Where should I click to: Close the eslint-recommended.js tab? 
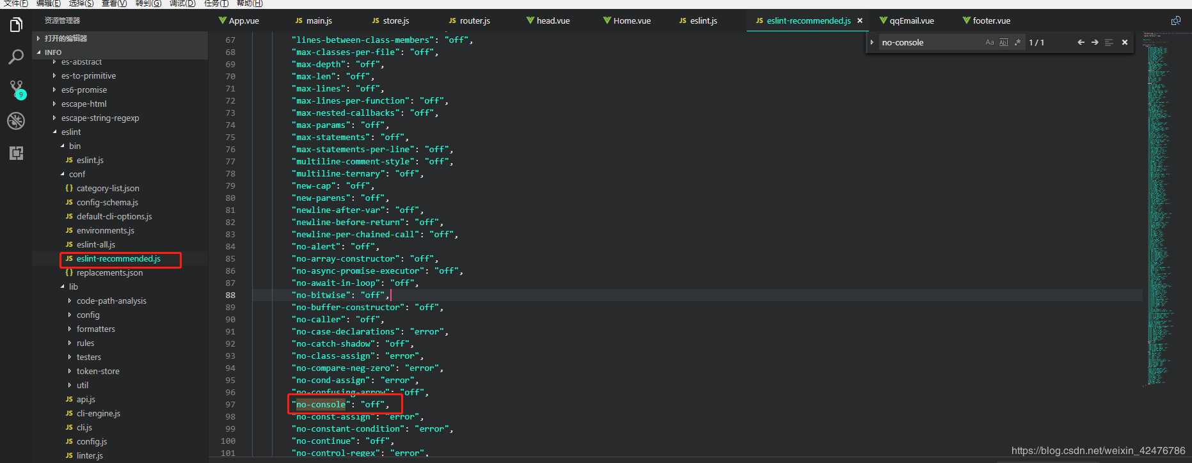pyautogui.click(x=860, y=20)
